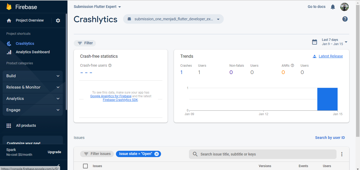Toggle the Filter chip above Crash-free statistics
360x170 pixels.
[85, 43]
